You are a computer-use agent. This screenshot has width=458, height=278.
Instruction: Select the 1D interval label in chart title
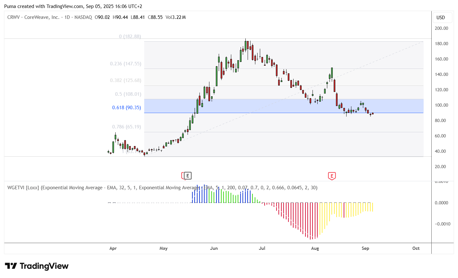[x=67, y=17]
